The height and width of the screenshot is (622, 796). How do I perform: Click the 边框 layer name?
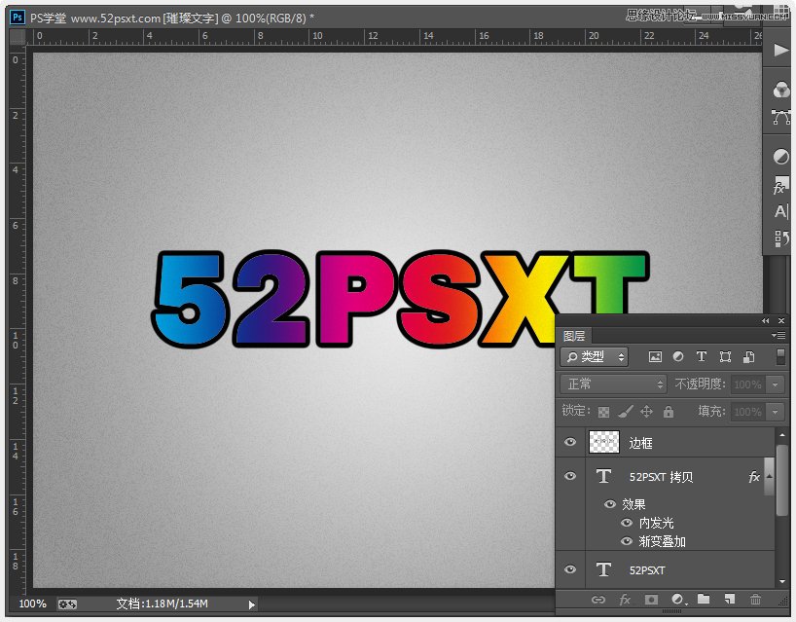point(640,443)
